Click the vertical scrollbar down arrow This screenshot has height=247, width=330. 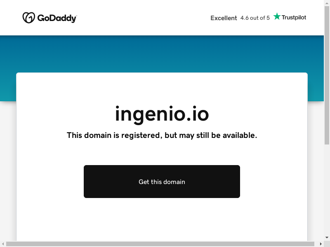pos(327,238)
